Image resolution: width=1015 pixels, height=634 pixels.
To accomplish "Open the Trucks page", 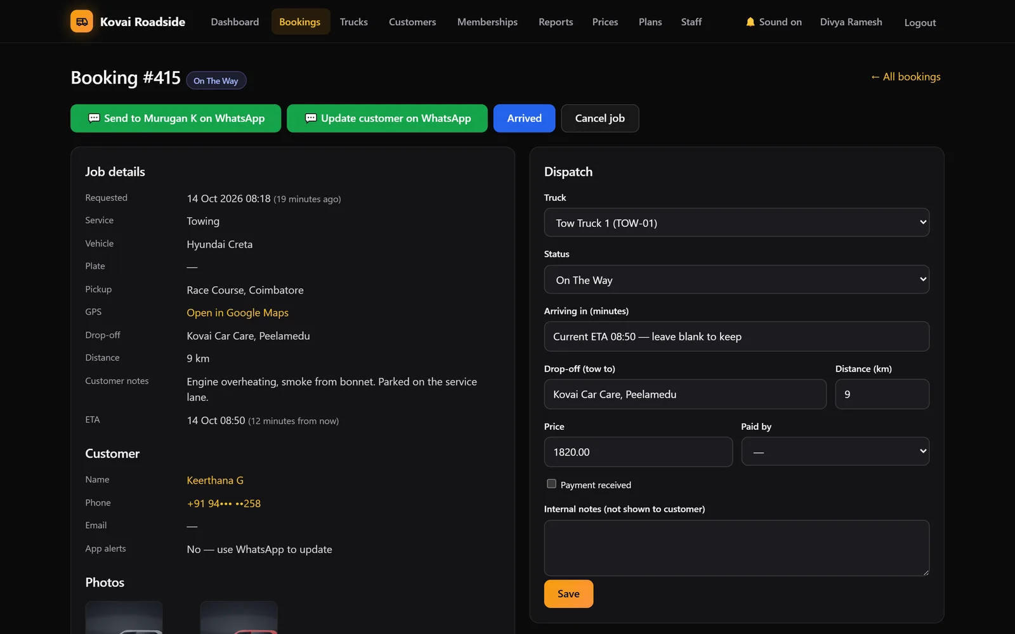I will click(x=353, y=22).
